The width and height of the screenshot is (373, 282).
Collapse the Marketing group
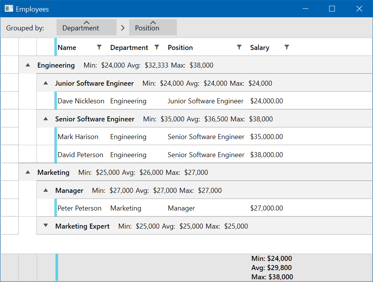pyautogui.click(x=28, y=172)
